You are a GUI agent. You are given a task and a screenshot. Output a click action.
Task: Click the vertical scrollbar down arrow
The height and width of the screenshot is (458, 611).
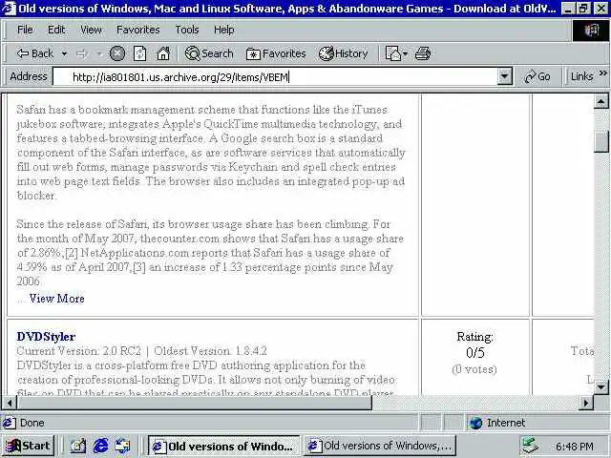pos(600,386)
